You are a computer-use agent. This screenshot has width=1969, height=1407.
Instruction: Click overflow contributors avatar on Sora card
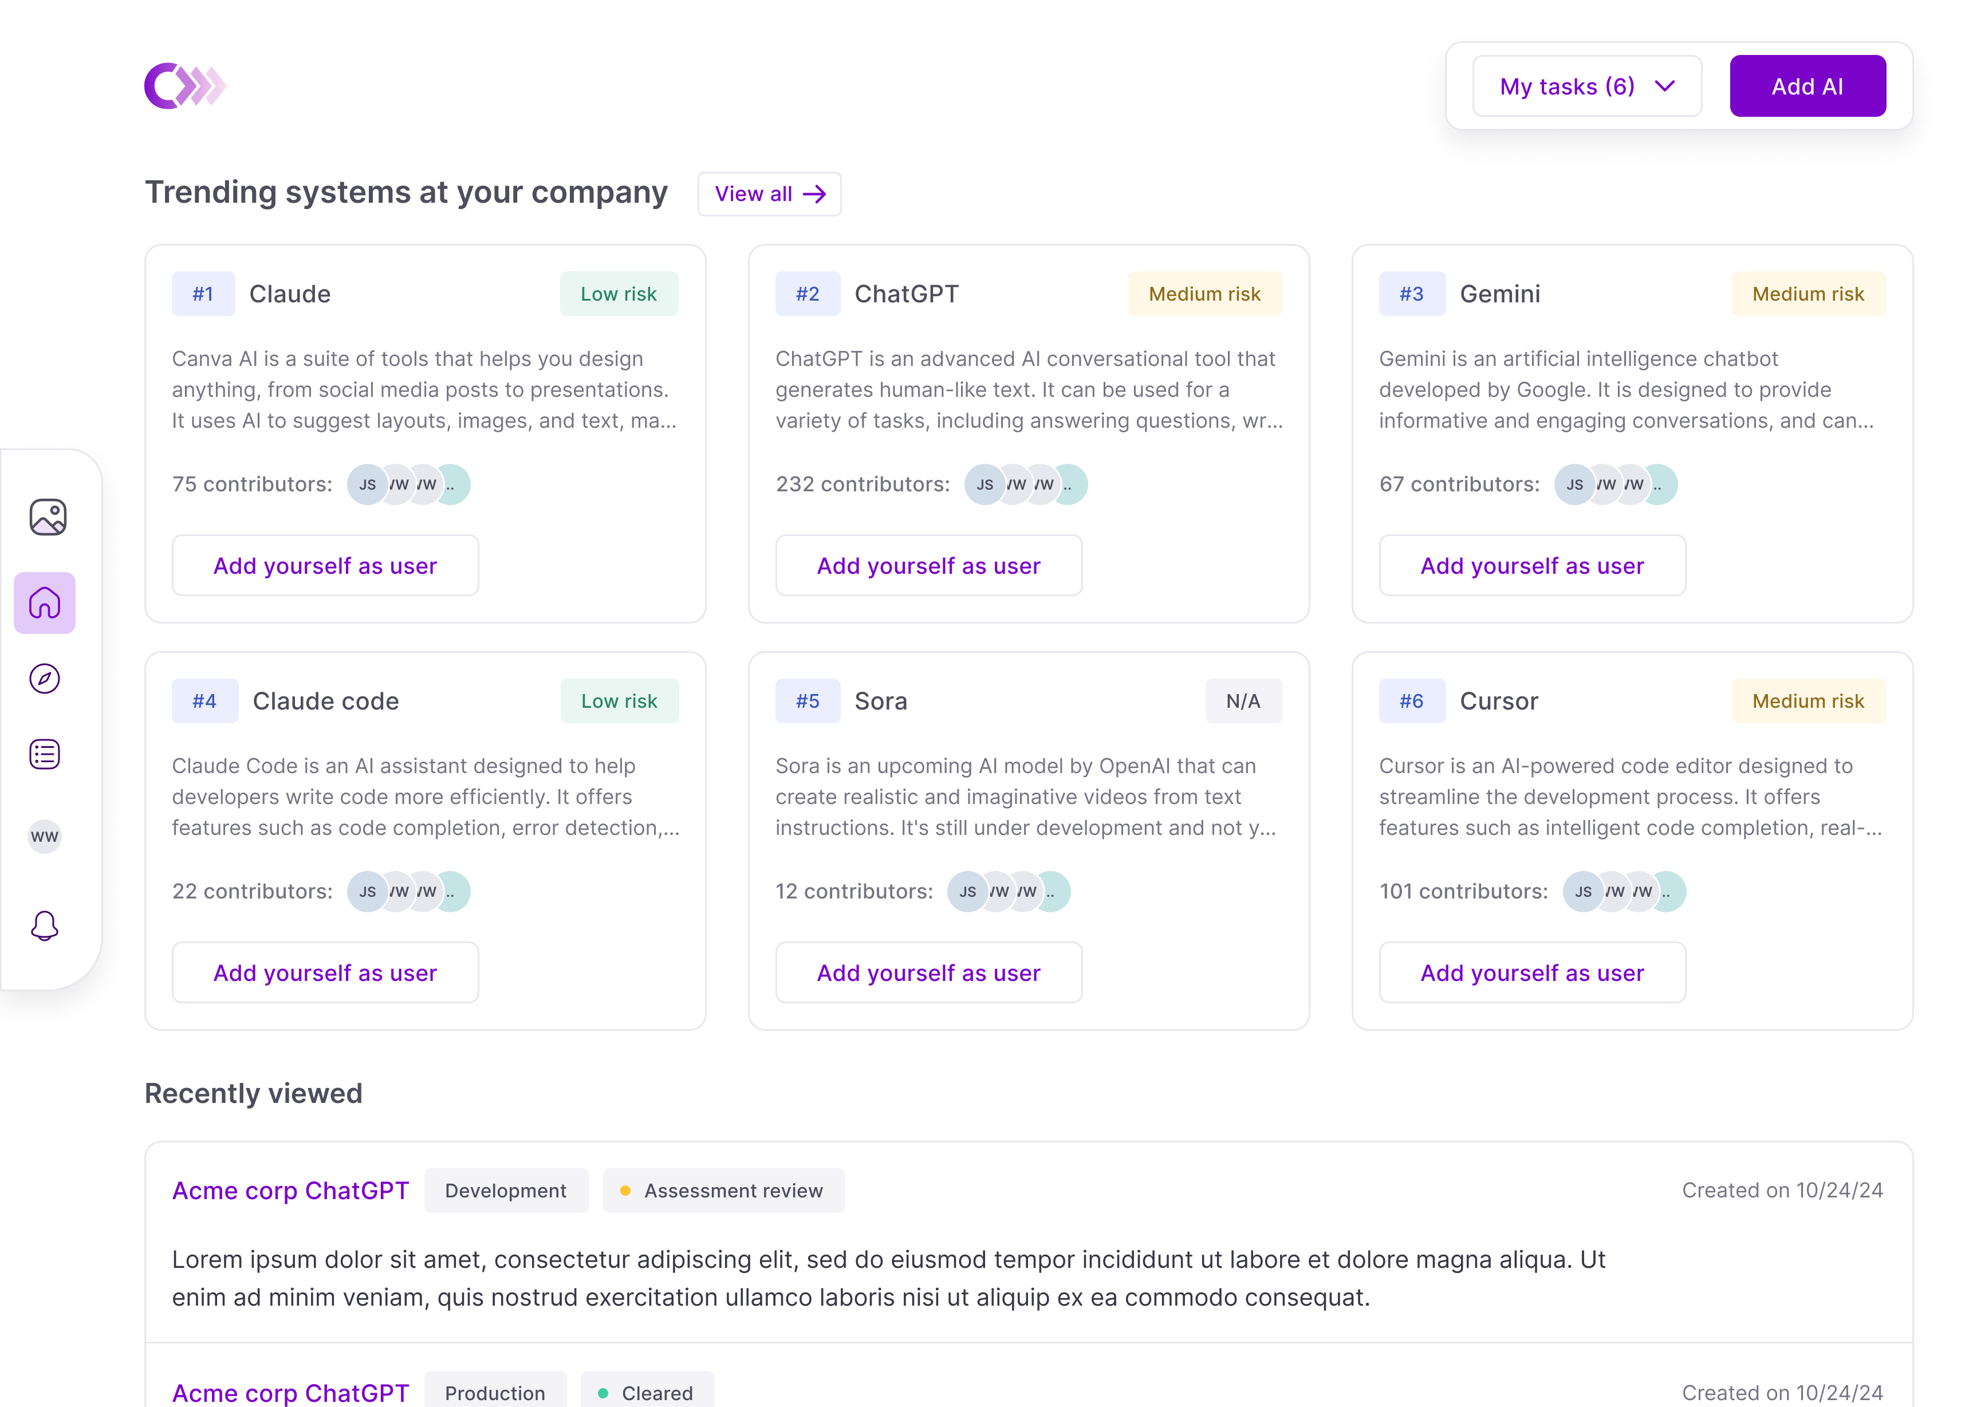pyautogui.click(x=1055, y=892)
